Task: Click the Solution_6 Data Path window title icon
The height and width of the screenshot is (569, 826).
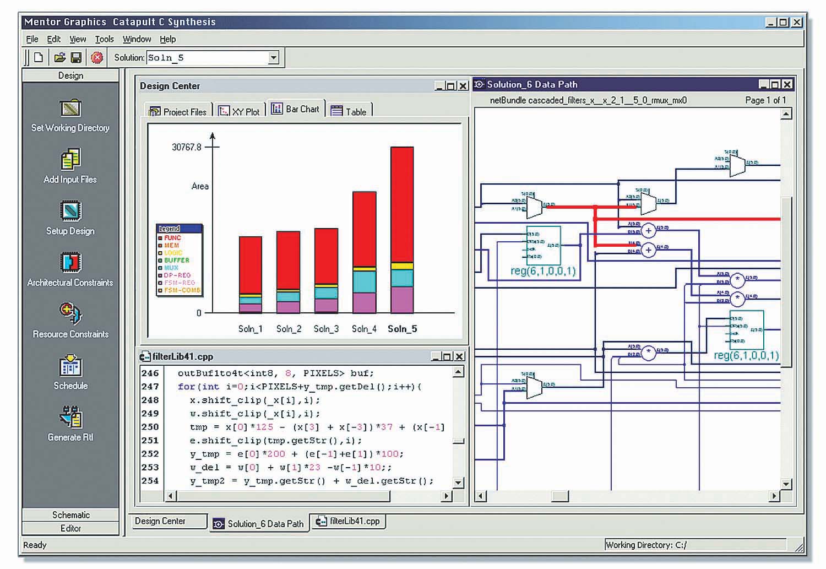Action: point(480,84)
